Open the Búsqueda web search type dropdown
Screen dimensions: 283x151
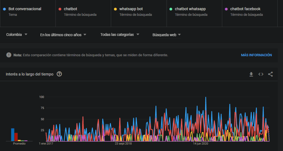[167, 35]
